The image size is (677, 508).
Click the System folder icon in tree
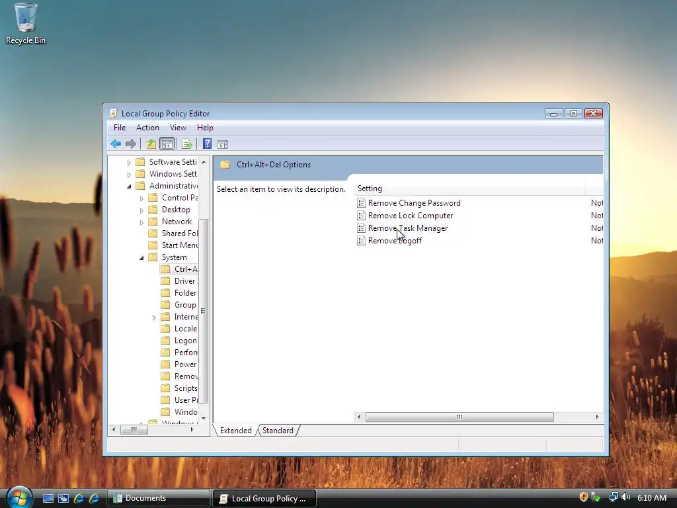[153, 257]
